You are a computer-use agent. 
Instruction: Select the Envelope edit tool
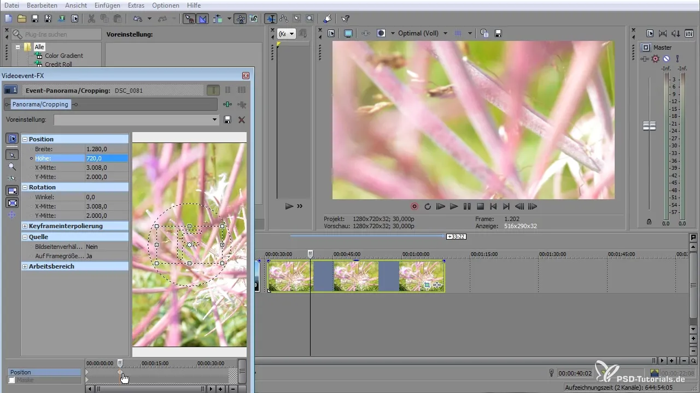pos(284,19)
